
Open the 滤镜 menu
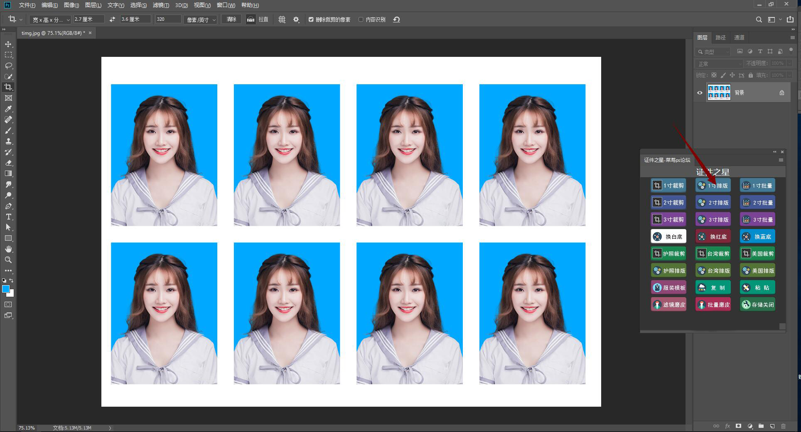pos(160,5)
